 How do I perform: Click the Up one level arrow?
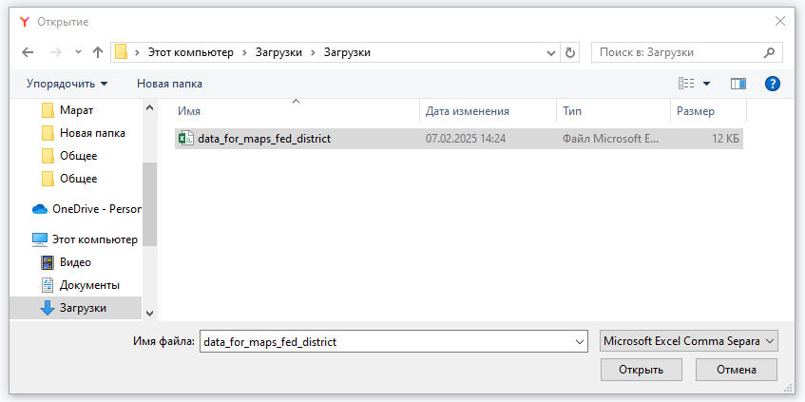tap(98, 52)
